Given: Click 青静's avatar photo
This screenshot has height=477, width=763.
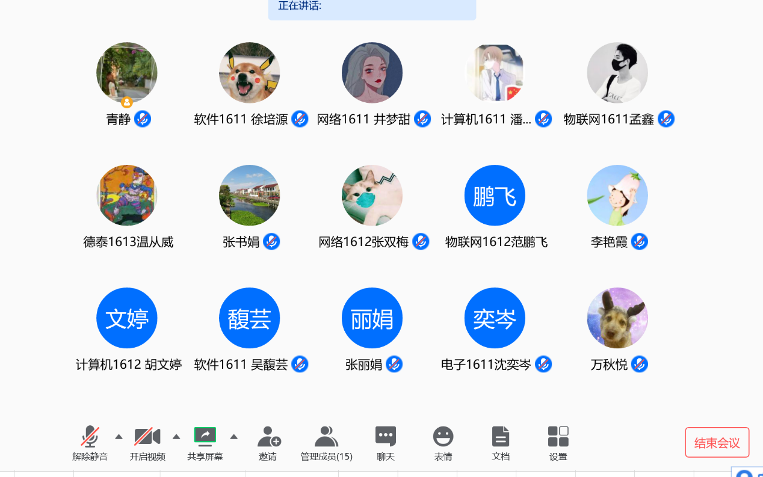Looking at the screenshot, I should 127,73.
